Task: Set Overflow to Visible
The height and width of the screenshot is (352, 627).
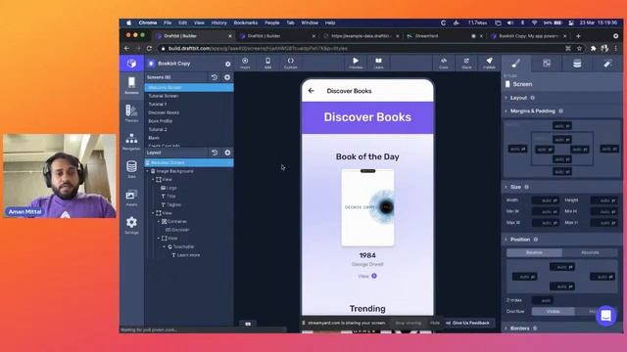Action: (x=553, y=311)
